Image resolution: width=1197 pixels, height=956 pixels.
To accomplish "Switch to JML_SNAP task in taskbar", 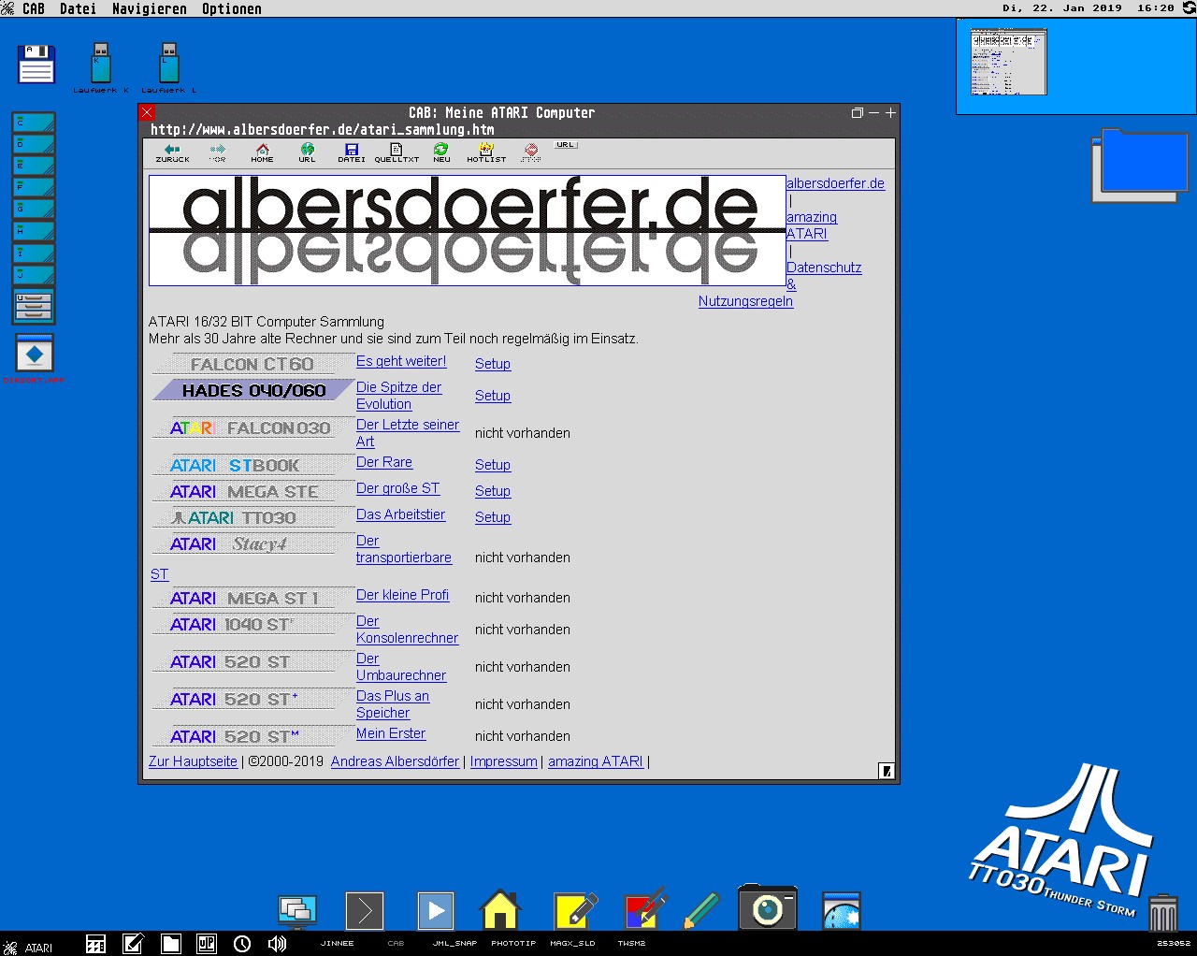I will 454,943.
